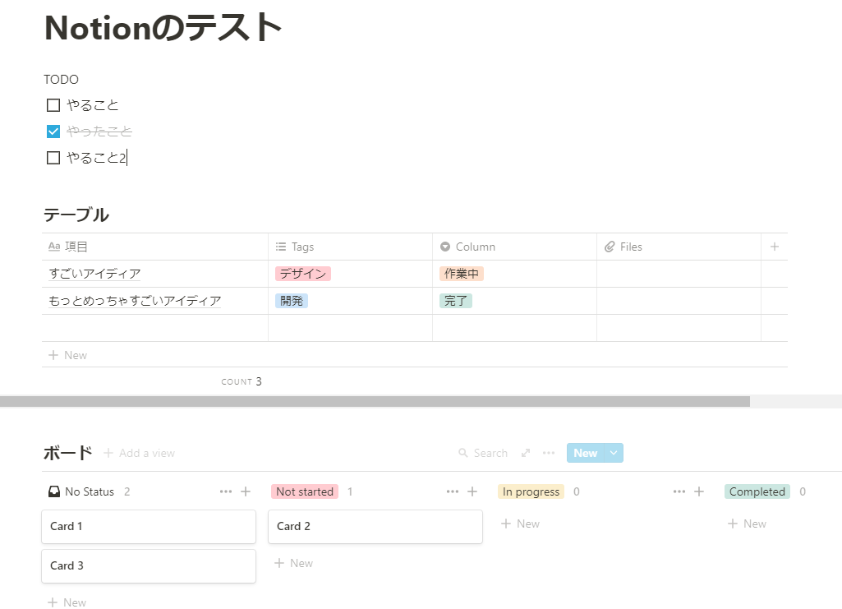The width and height of the screenshot is (842, 609).
Task: Open Search in the board
Action: point(483,454)
